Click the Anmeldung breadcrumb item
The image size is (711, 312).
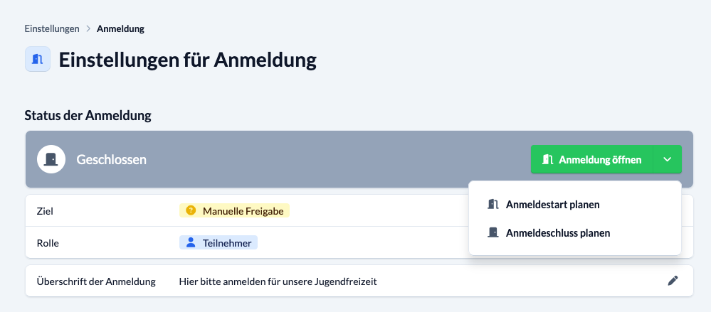120,29
